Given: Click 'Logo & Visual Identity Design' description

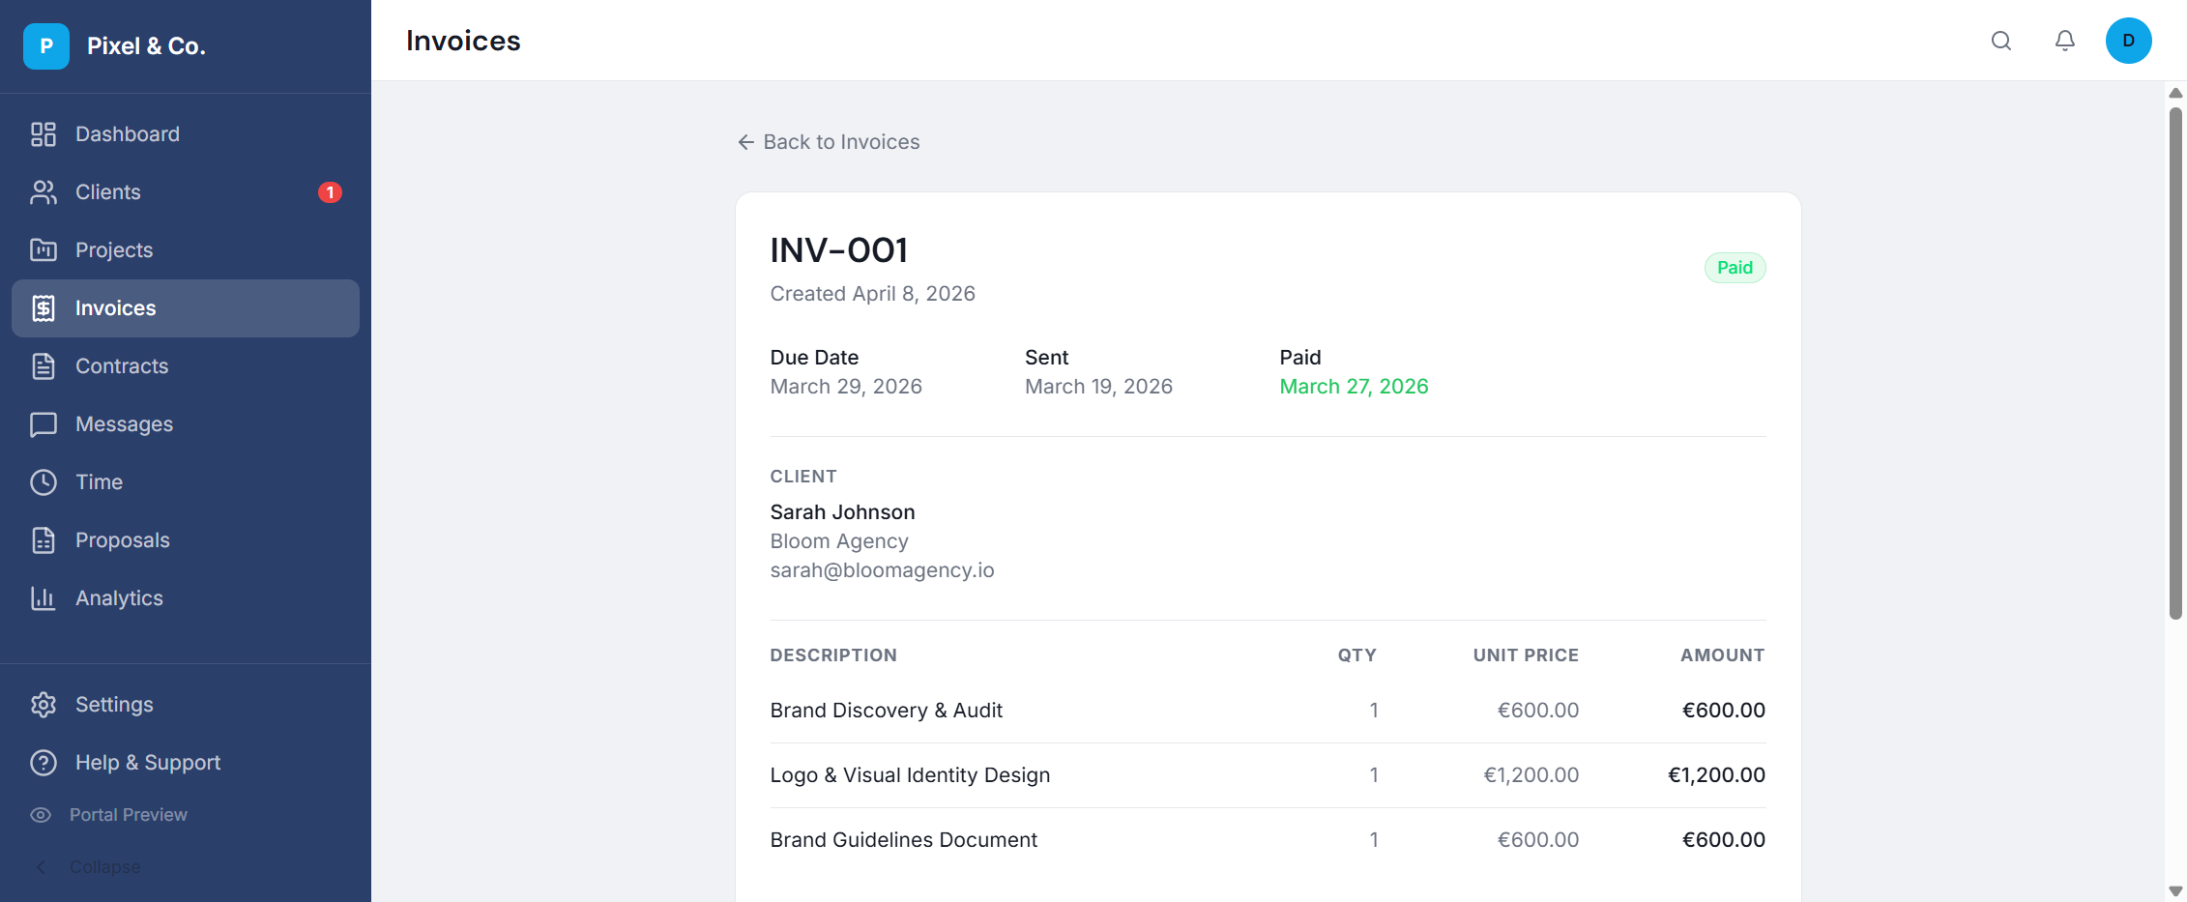Looking at the screenshot, I should click(x=910, y=775).
